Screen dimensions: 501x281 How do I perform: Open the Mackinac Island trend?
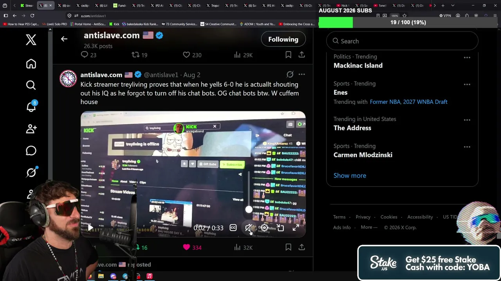point(358,66)
